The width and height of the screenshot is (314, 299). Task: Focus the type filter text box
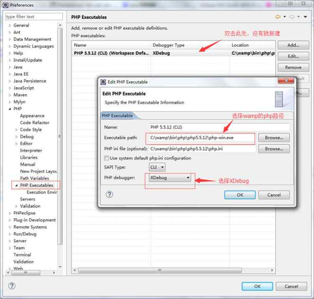pos(34,17)
